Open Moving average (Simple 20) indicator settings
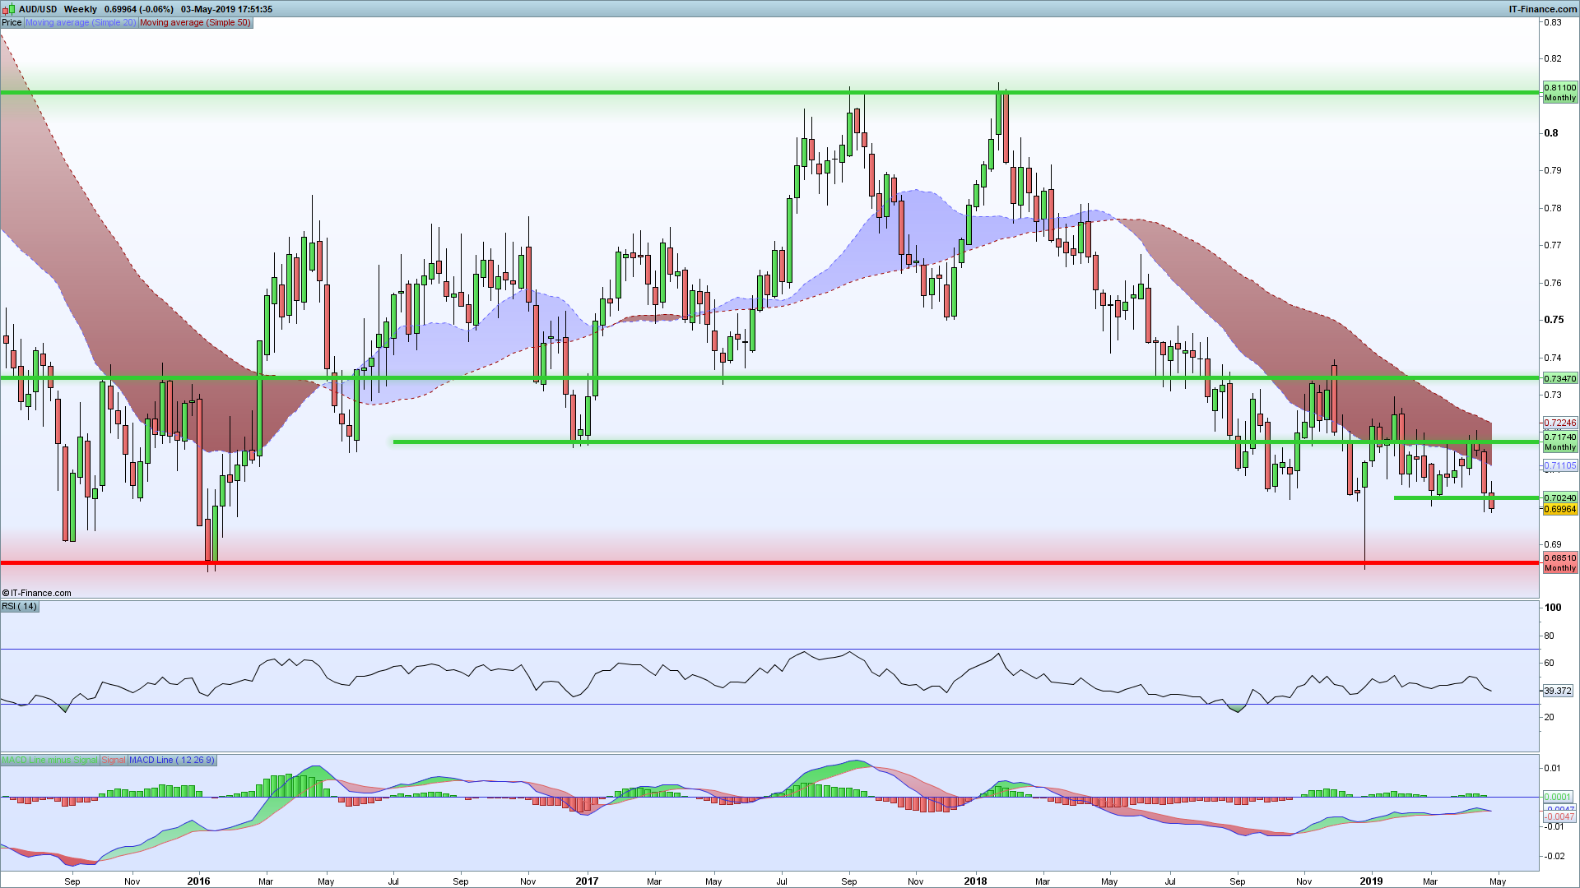The width and height of the screenshot is (1580, 888). tap(80, 23)
